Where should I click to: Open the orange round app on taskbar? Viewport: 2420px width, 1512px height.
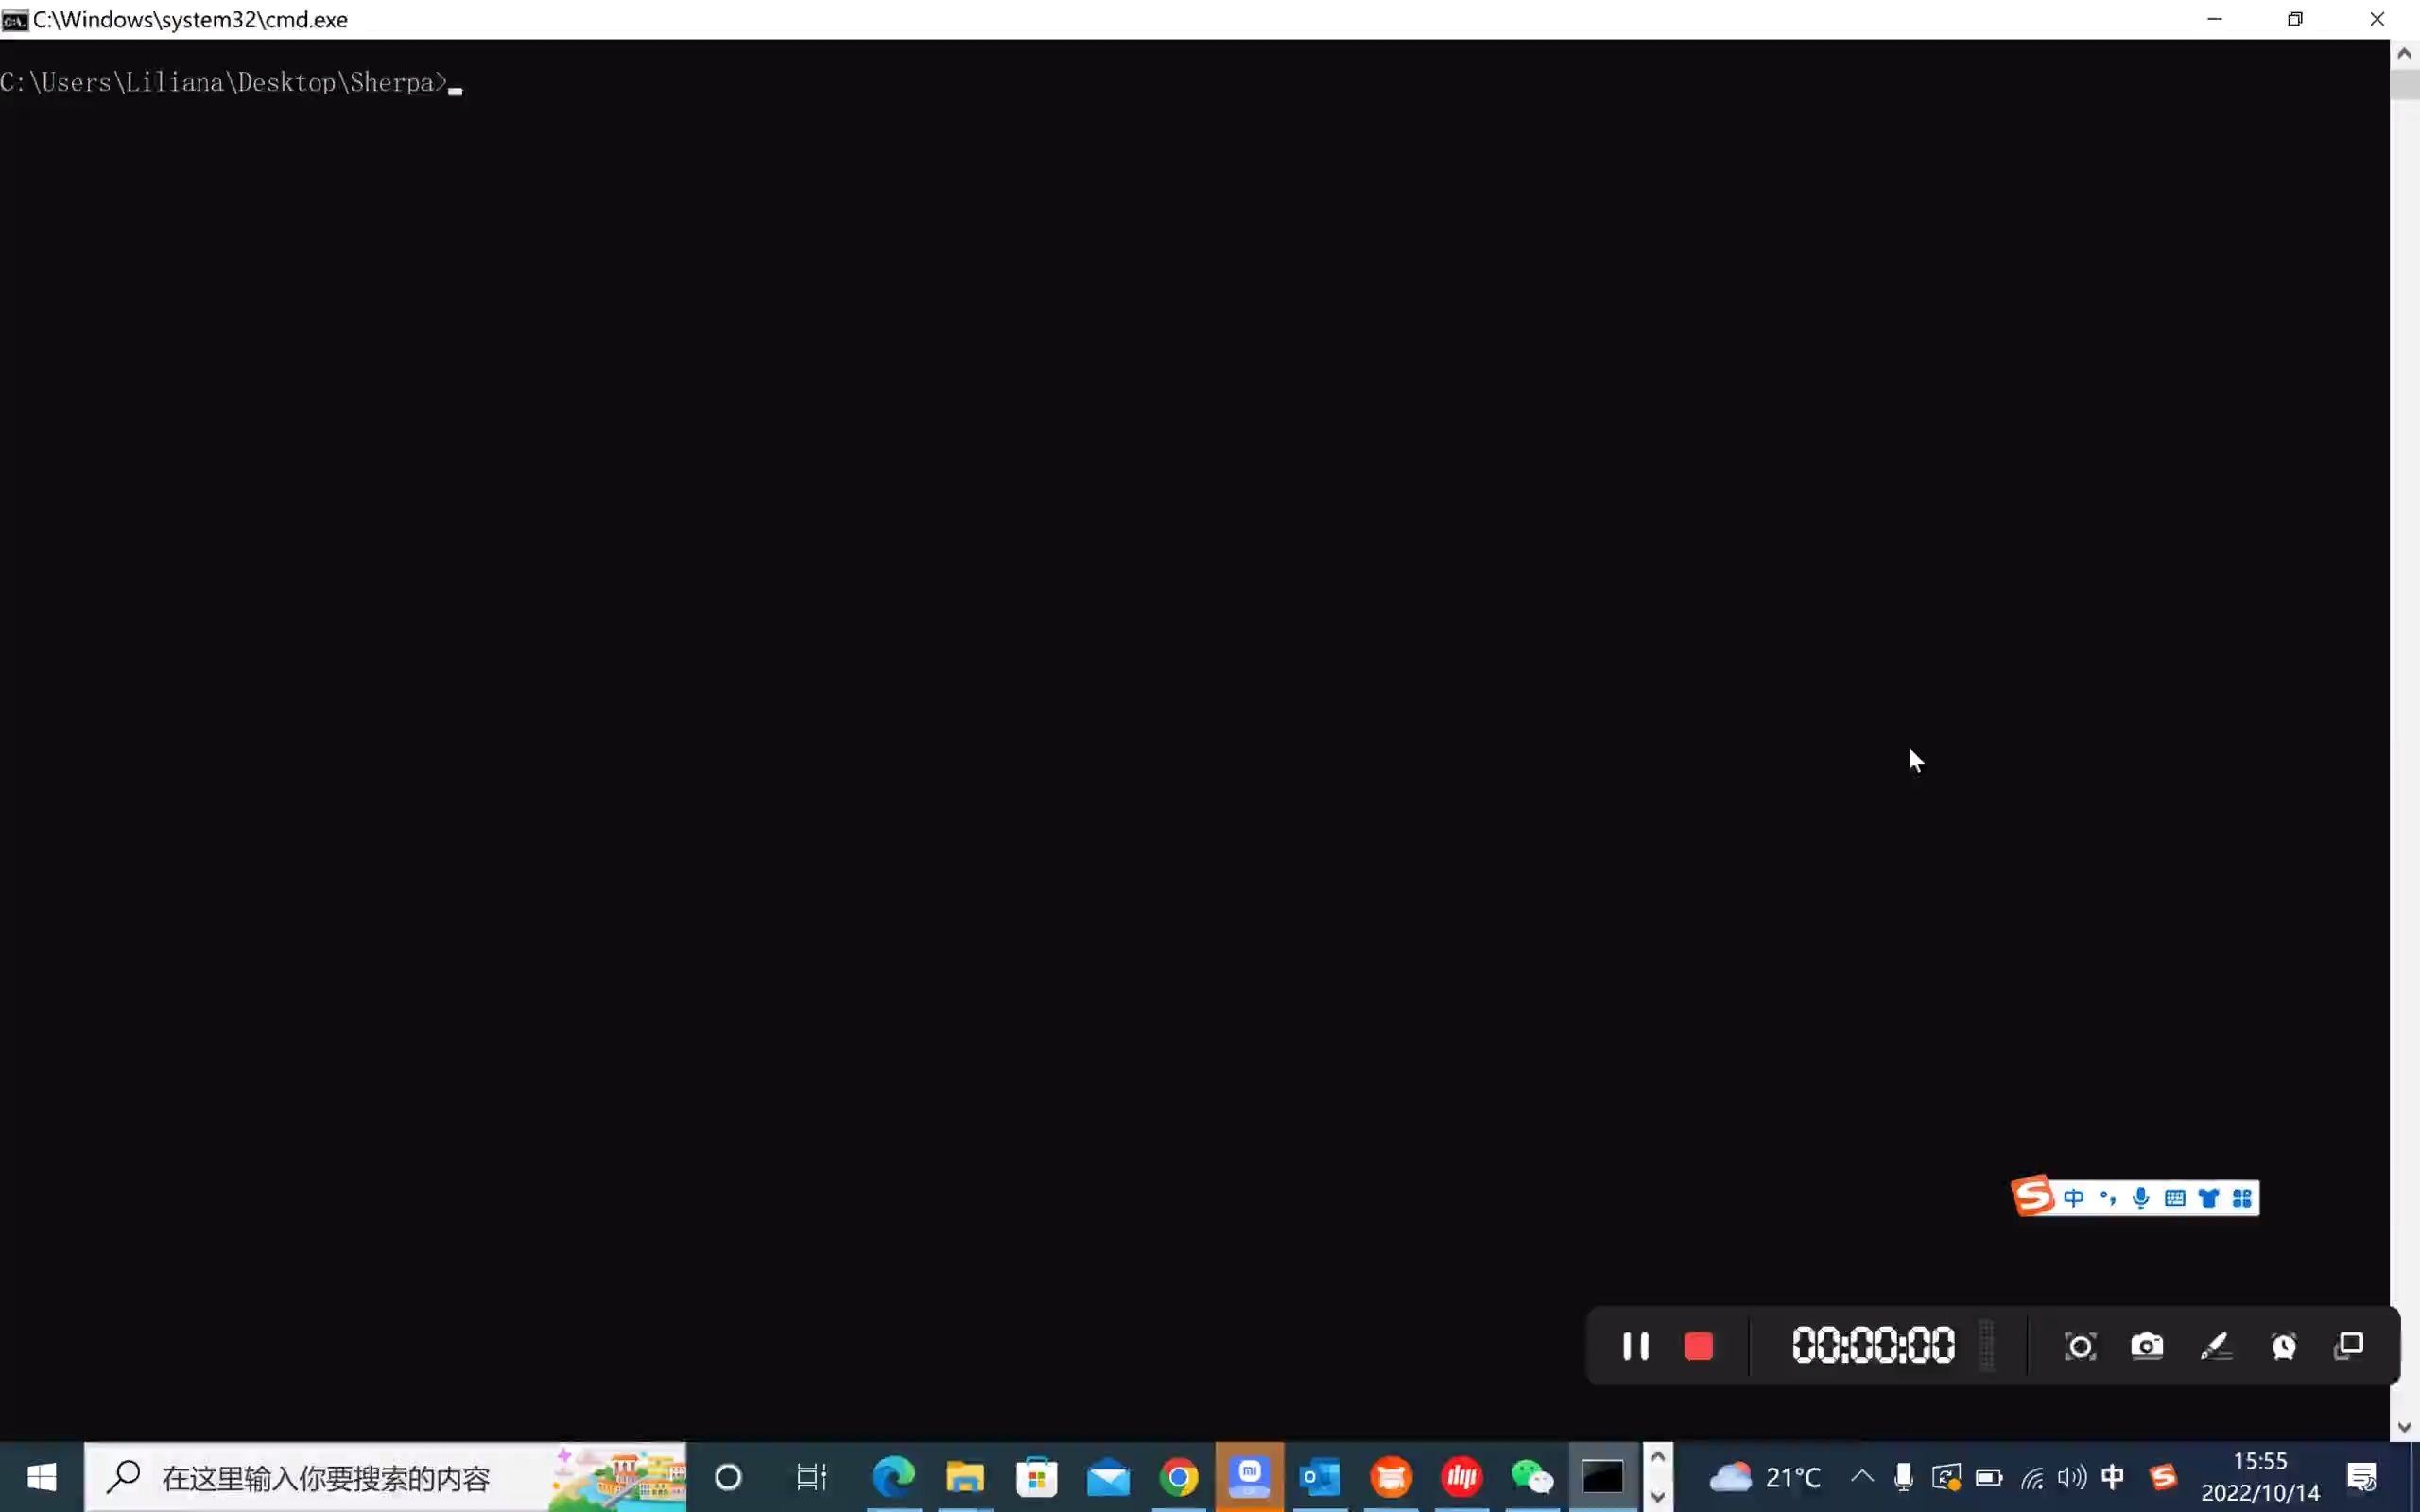[x=1391, y=1477]
